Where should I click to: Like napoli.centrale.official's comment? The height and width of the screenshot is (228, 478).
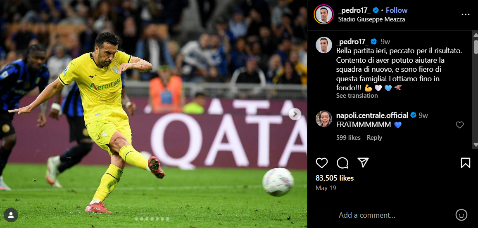click(x=460, y=125)
